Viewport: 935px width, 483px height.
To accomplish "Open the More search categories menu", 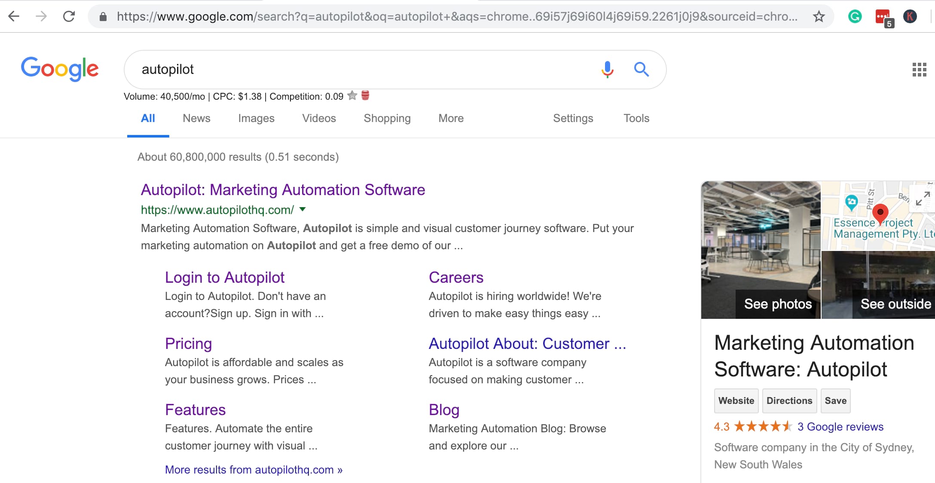I will tap(451, 118).
